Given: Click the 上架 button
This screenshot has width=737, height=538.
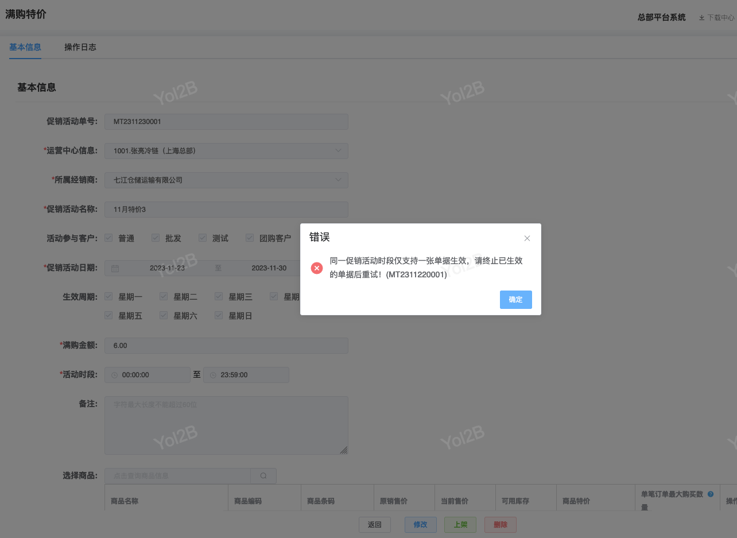Looking at the screenshot, I should pos(460,525).
